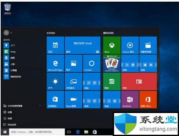Expand the File Explorer jump list arrow
The width and height of the screenshot is (179, 136).
click(x=40, y=106)
